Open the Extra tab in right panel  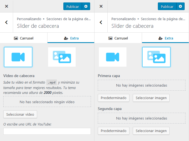pyautogui.click(x=166, y=38)
